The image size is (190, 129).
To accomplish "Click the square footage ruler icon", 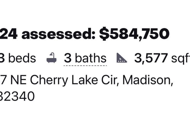I will [122, 58].
